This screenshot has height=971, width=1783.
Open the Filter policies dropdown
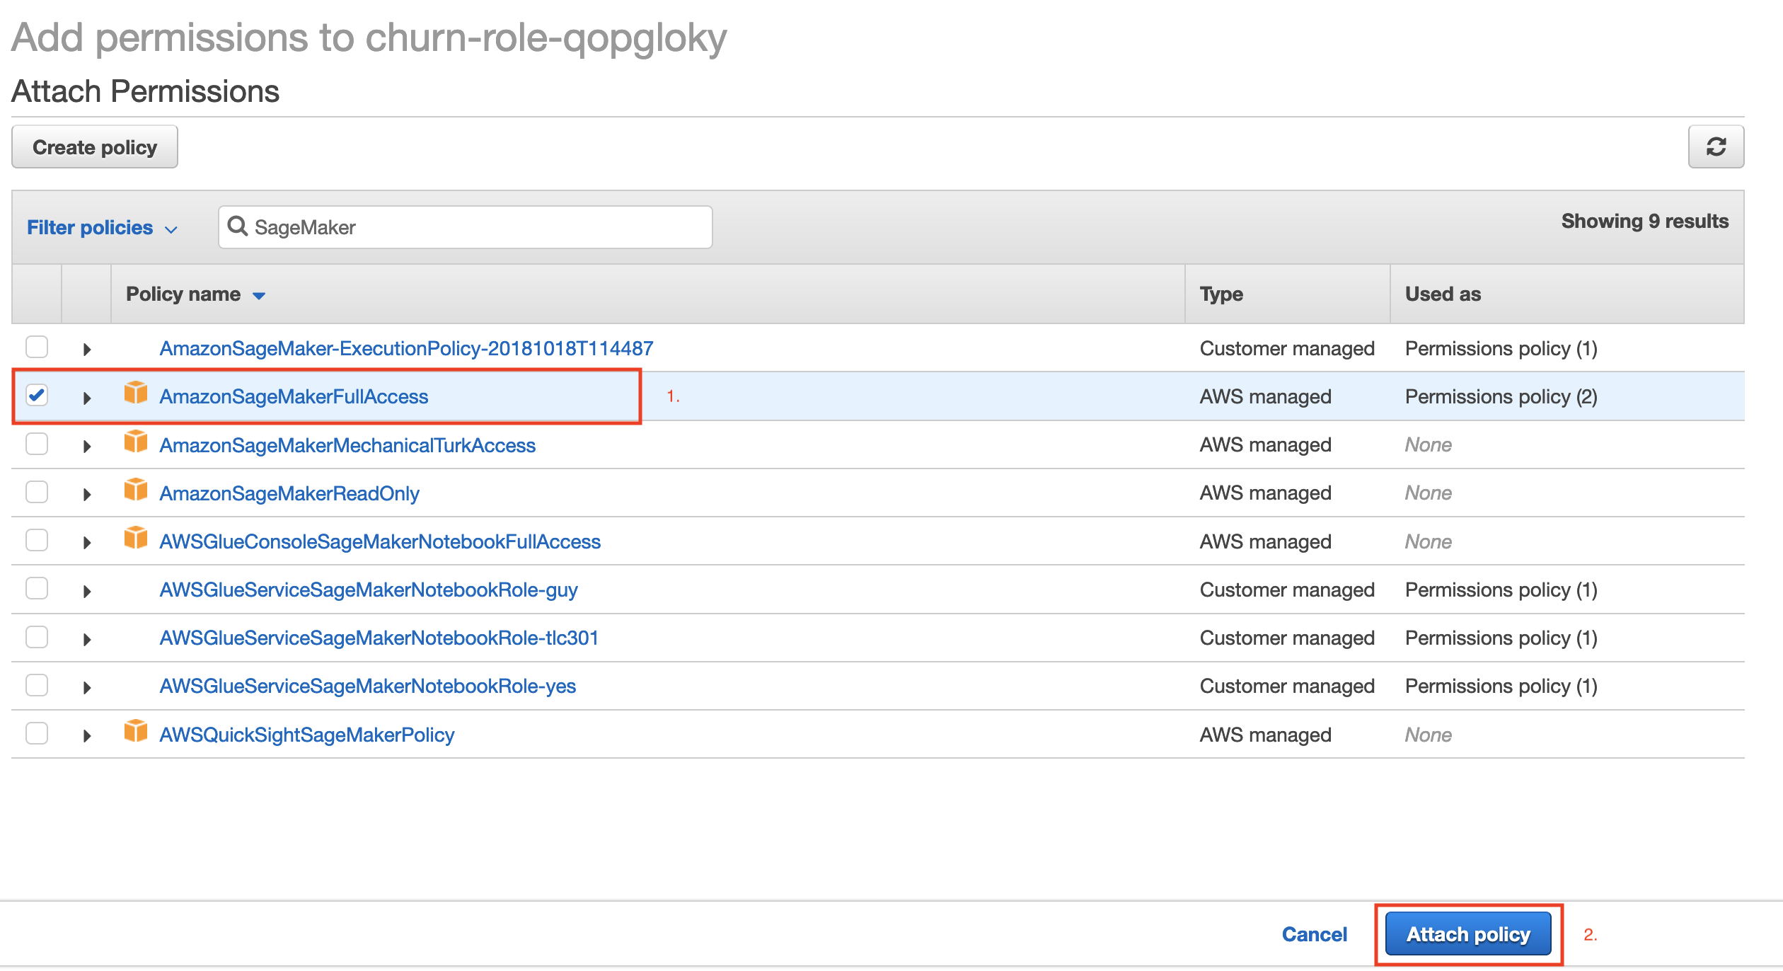102,228
